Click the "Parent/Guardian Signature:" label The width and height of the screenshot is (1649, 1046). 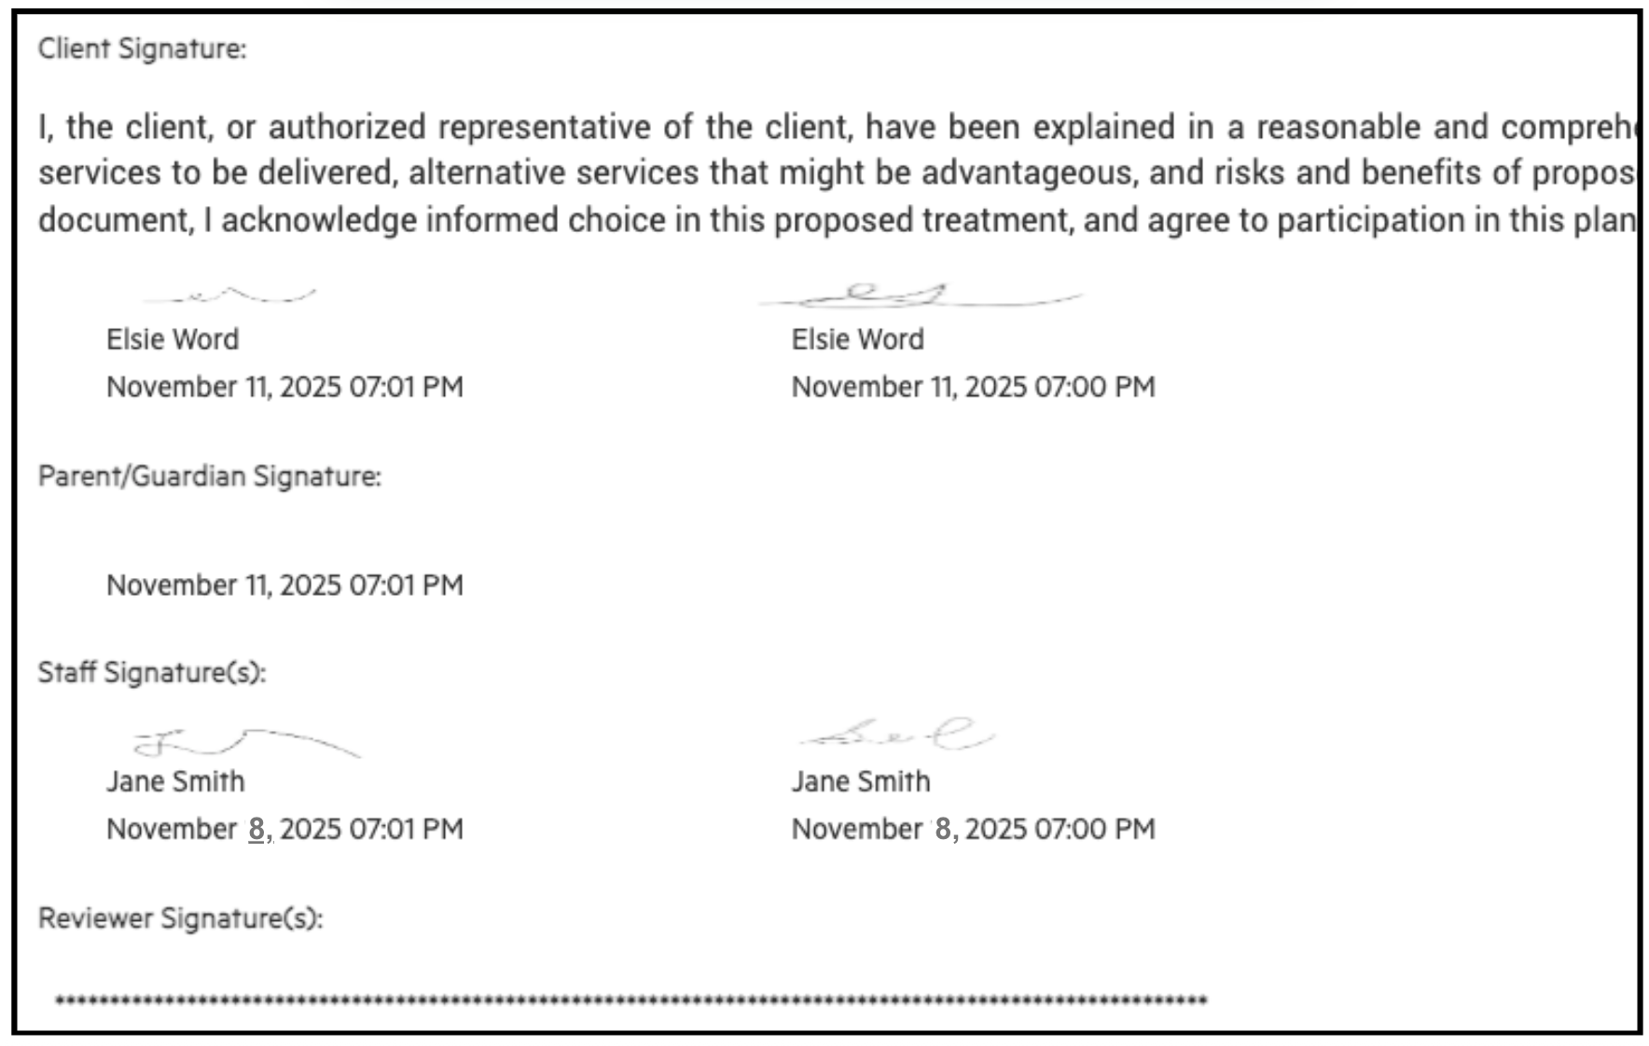click(x=209, y=476)
